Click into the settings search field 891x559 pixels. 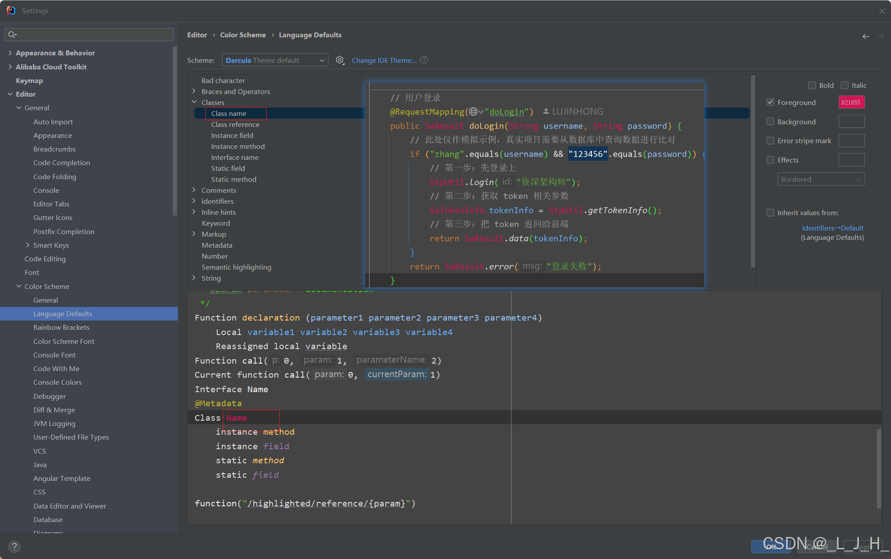tap(92, 35)
